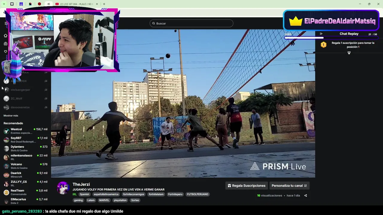Switch to the first dark pinned tab

coord(12,4)
